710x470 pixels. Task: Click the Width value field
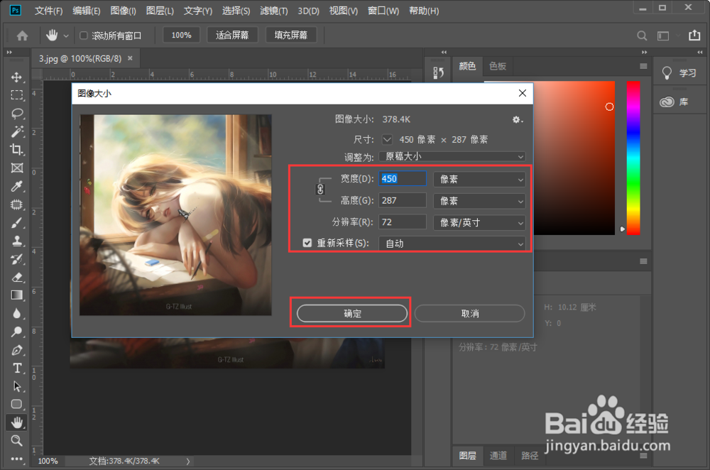tap(403, 179)
